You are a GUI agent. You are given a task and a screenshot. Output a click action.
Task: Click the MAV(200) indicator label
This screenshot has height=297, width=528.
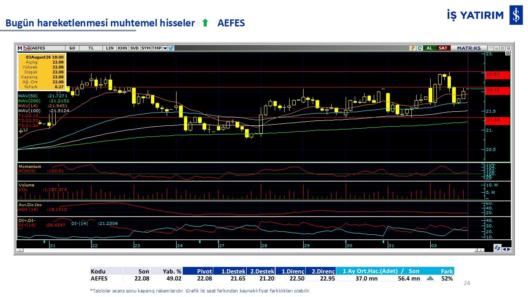click(29, 101)
